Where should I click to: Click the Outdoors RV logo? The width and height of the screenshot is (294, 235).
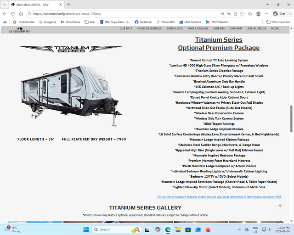tap(20, 30)
